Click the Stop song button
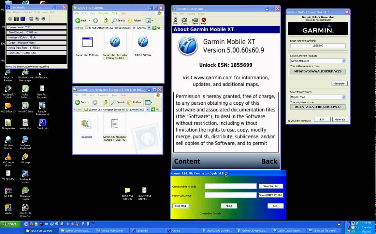The image size is (376, 234). (x=181, y=206)
